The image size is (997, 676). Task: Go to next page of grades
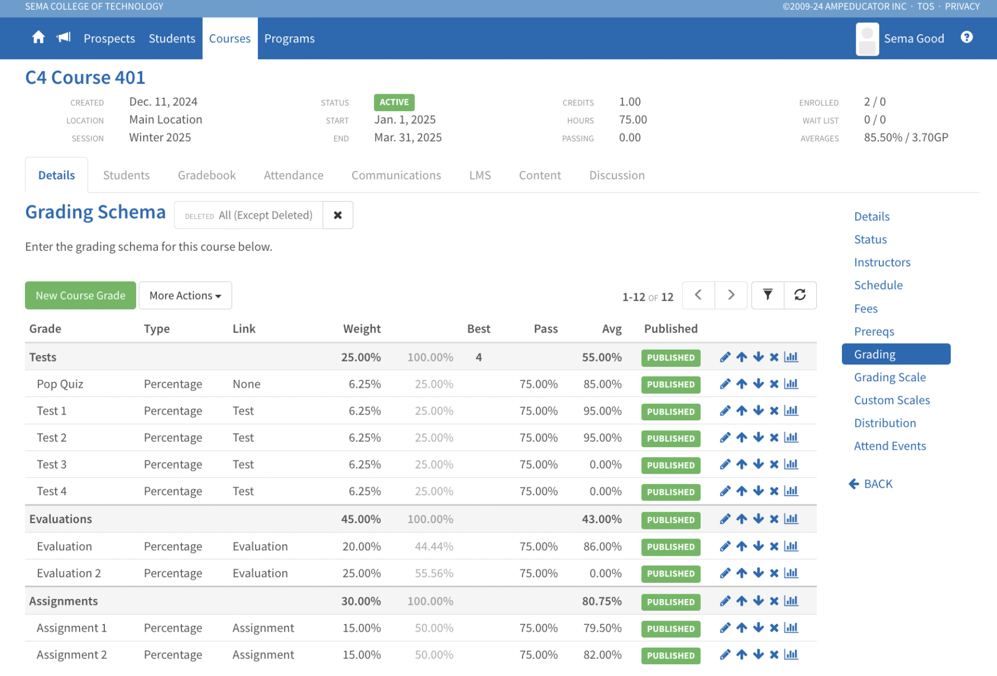[731, 295]
